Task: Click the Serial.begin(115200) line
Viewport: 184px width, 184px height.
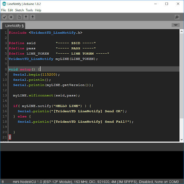Action: click(37, 75)
